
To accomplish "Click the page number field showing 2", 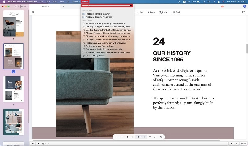I will point(138,137).
